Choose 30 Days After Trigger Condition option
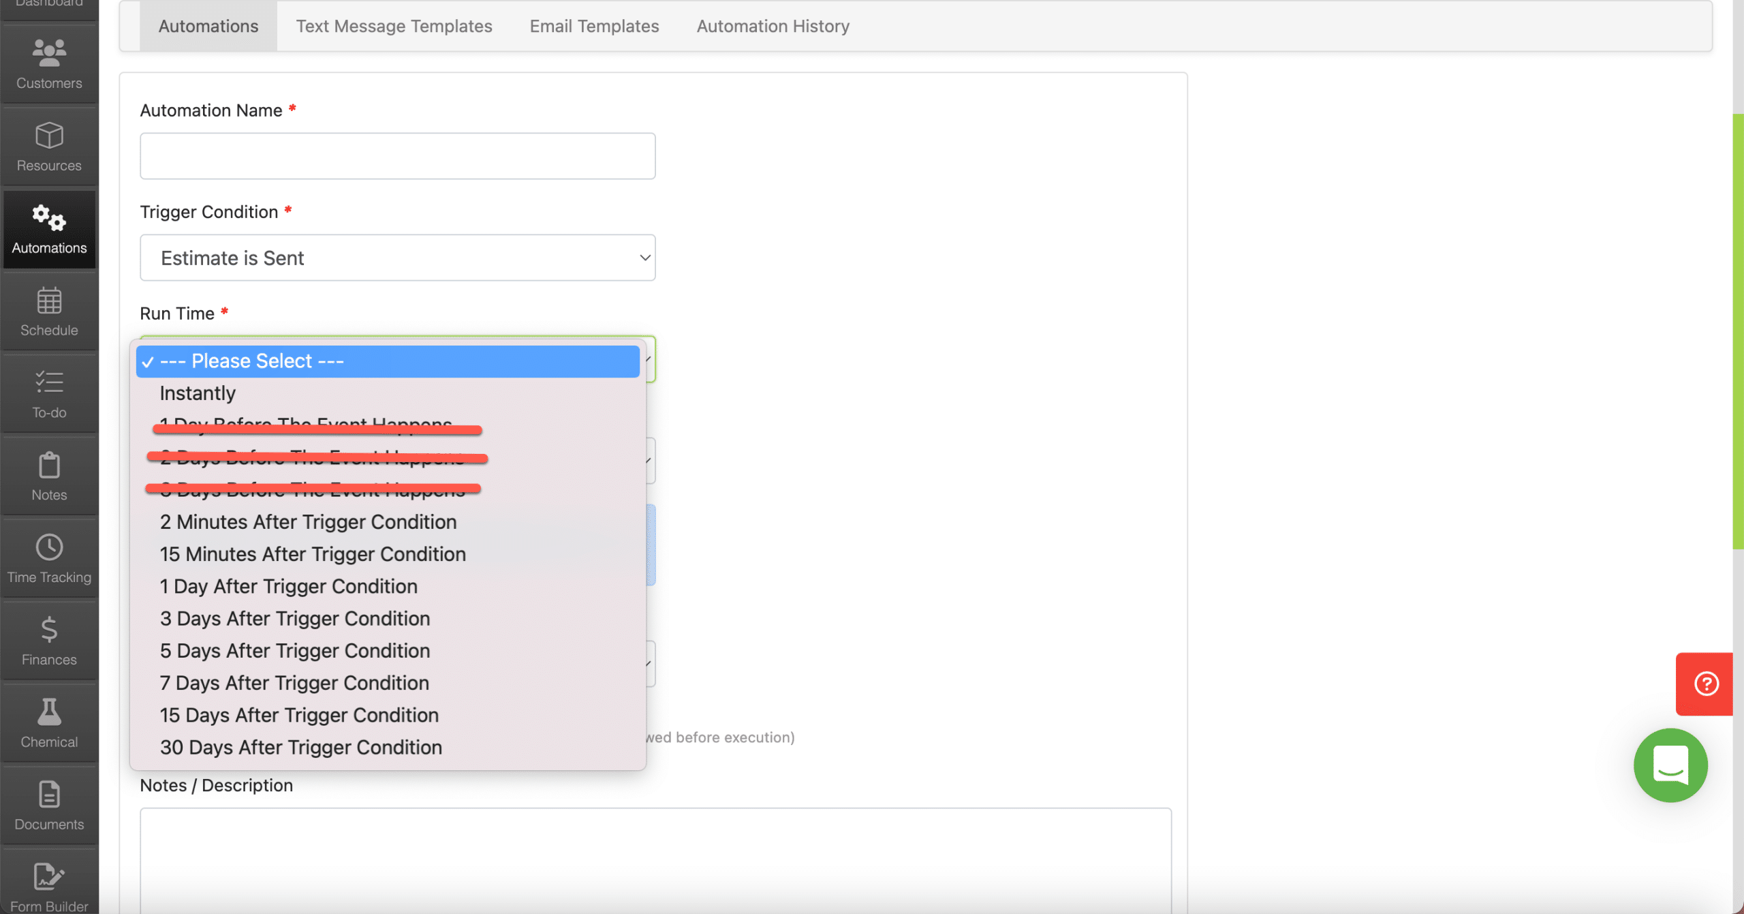 point(300,747)
